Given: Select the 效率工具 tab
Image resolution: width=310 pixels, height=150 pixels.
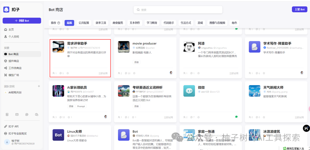Looking at the screenshot, I should (101, 23).
